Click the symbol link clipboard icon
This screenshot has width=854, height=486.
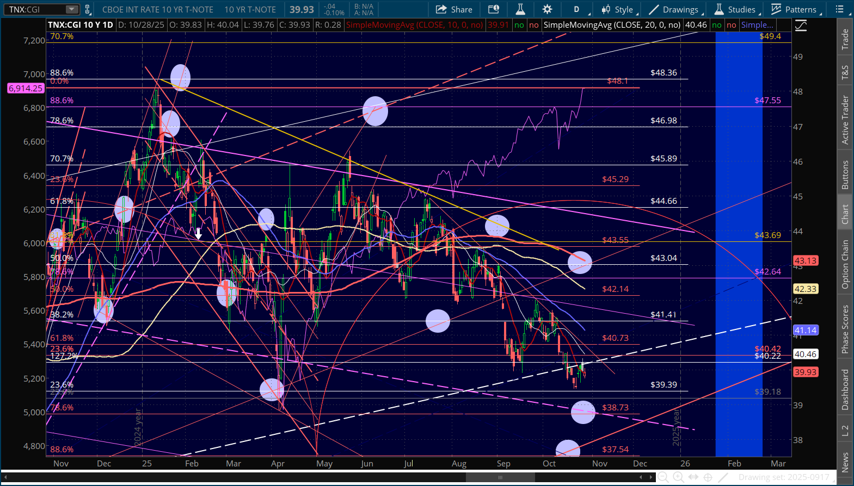pos(87,9)
